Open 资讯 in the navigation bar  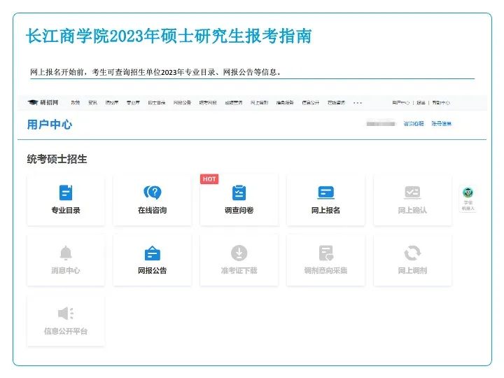[92, 102]
